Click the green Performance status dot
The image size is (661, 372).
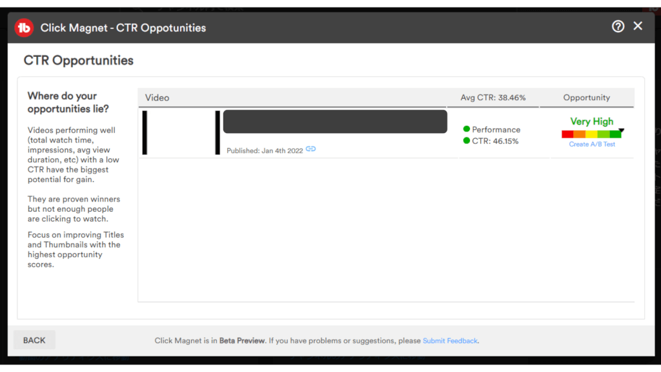coord(467,129)
